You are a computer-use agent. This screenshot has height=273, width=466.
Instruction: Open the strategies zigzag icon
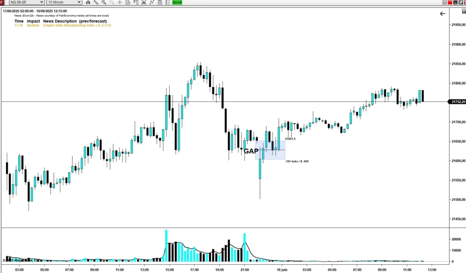pos(152,2)
